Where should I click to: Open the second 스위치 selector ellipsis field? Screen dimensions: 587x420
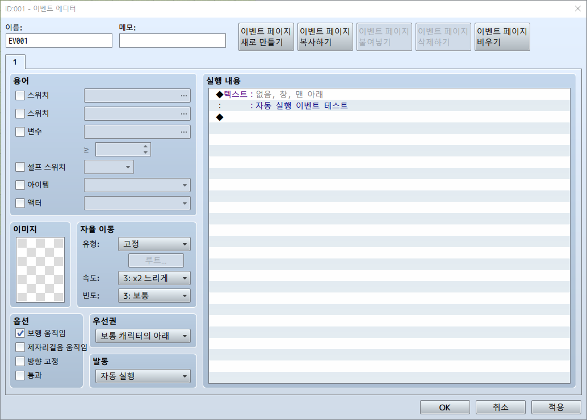click(137, 113)
